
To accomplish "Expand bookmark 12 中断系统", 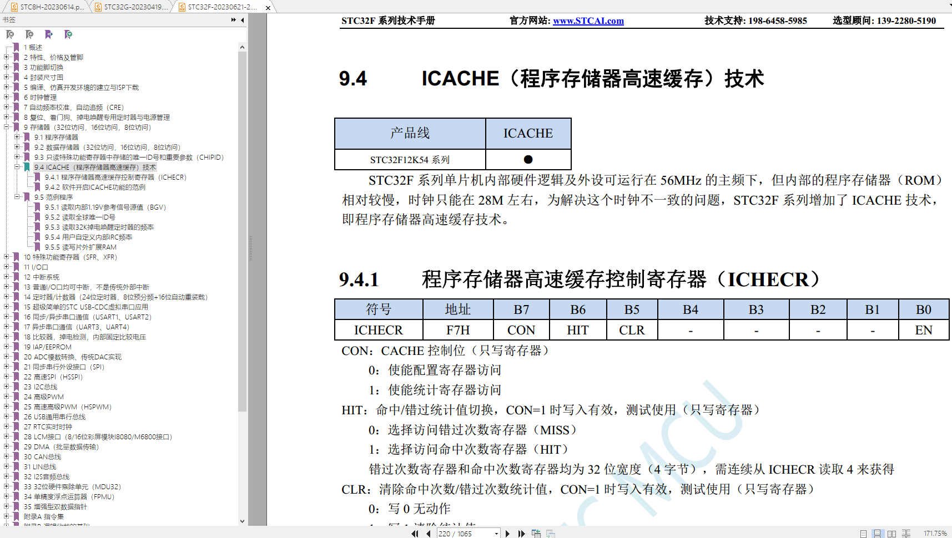I will pos(7,277).
